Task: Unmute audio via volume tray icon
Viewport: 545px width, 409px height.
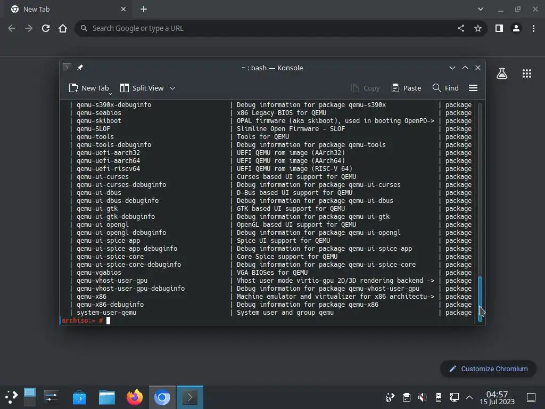Action: pos(422,397)
